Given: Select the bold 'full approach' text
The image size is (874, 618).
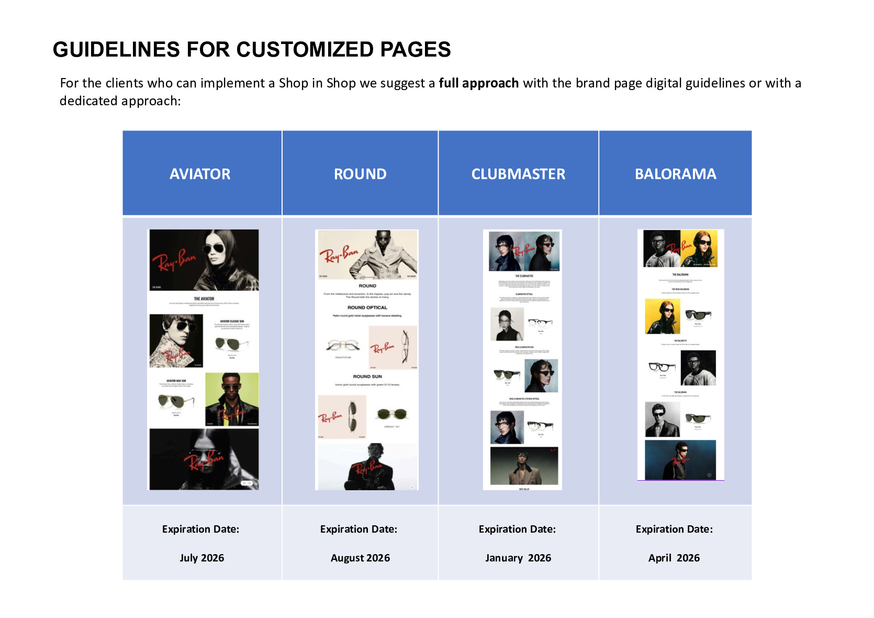Looking at the screenshot, I should (x=478, y=83).
